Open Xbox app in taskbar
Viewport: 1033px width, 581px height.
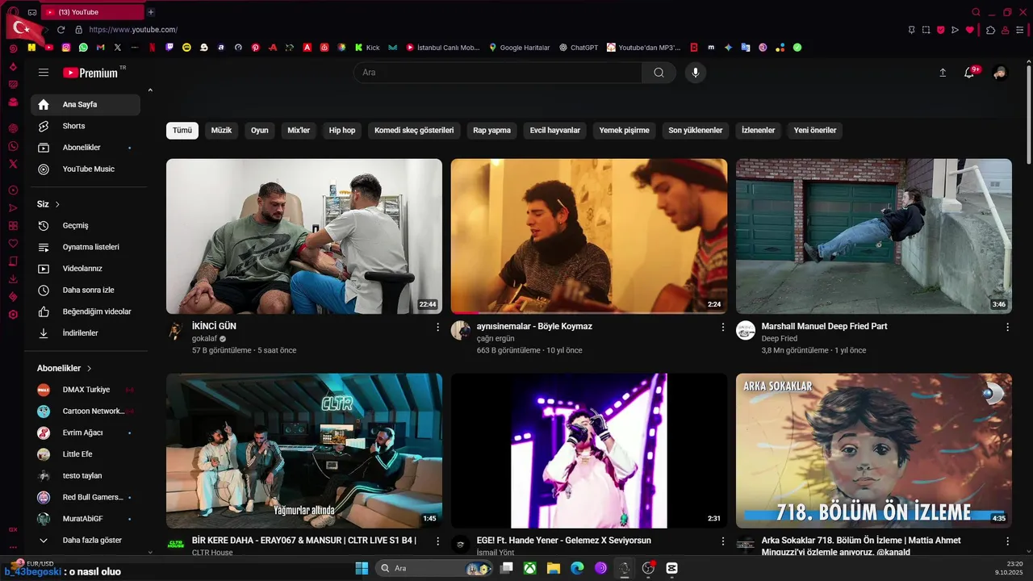point(530,568)
